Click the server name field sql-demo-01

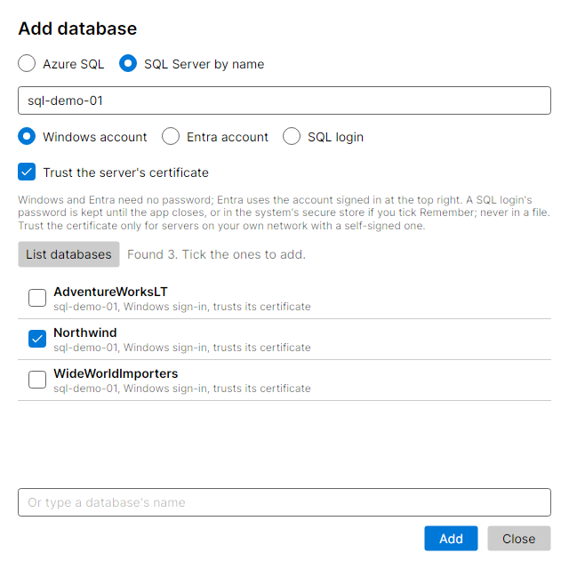[284, 100]
